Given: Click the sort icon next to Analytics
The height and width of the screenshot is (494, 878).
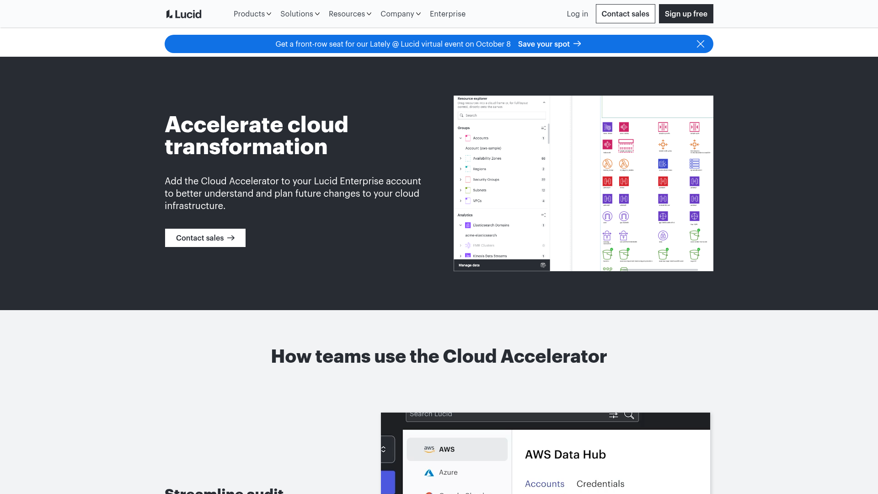Looking at the screenshot, I should pos(543,215).
